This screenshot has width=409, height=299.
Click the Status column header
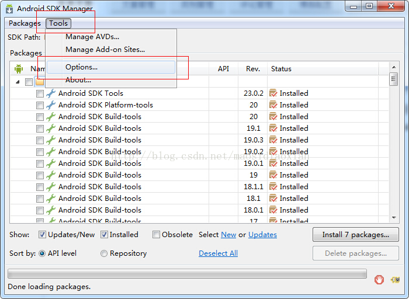pyautogui.click(x=323, y=69)
